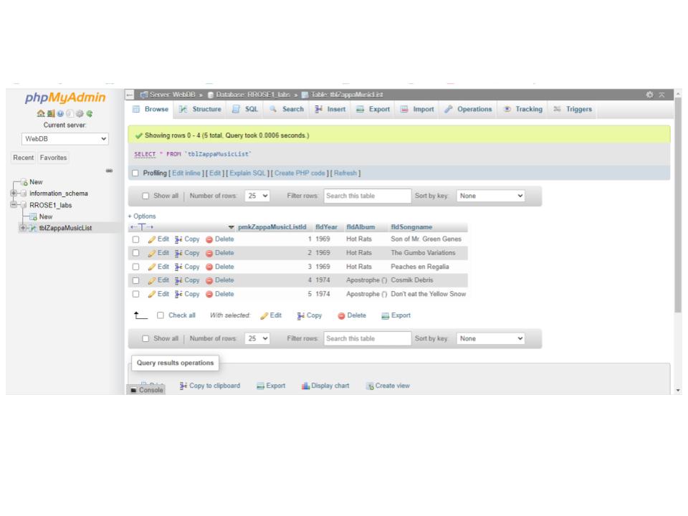Expand the information_schema database tree node
This screenshot has width=688, height=516.
pyautogui.click(x=14, y=193)
